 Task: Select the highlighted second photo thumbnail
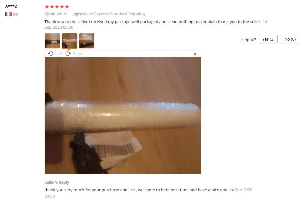coord(70,41)
